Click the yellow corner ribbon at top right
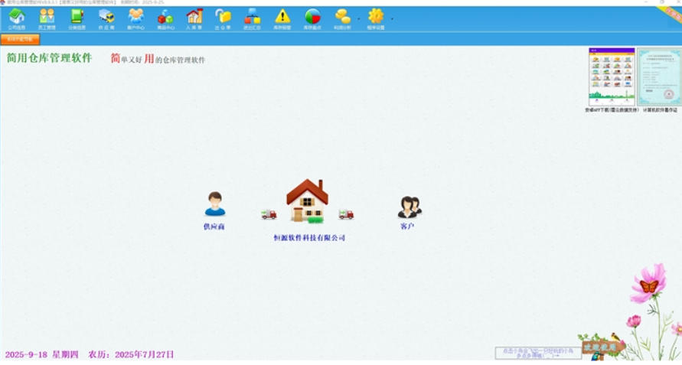Image resolution: width=682 pixels, height=365 pixels. [672, 15]
